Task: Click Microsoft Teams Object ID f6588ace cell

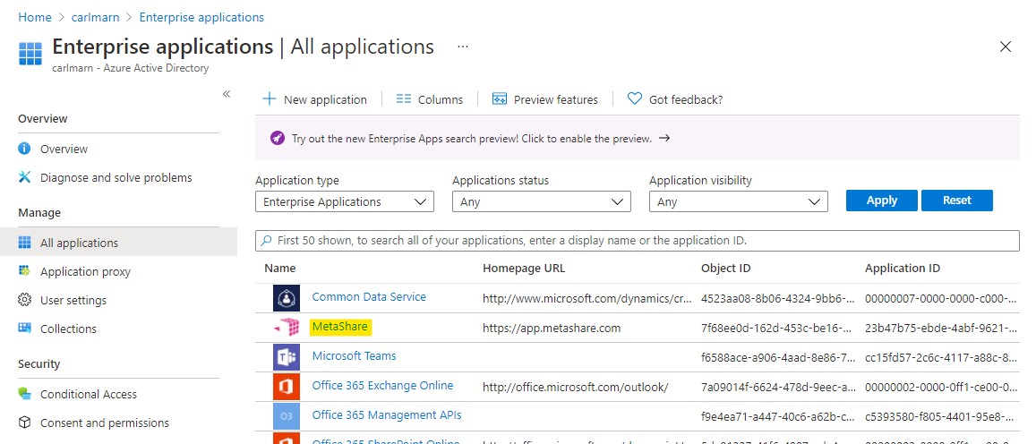Action: (x=775, y=357)
